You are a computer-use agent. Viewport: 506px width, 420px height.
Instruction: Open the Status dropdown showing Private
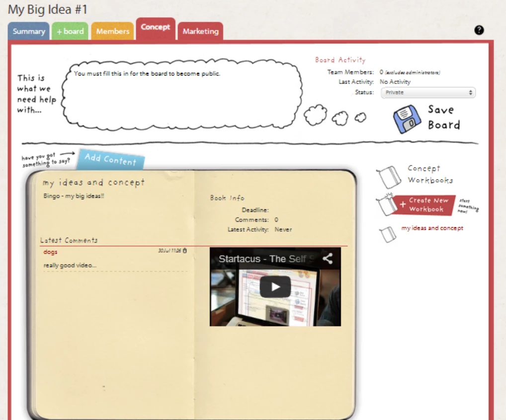pyautogui.click(x=428, y=92)
